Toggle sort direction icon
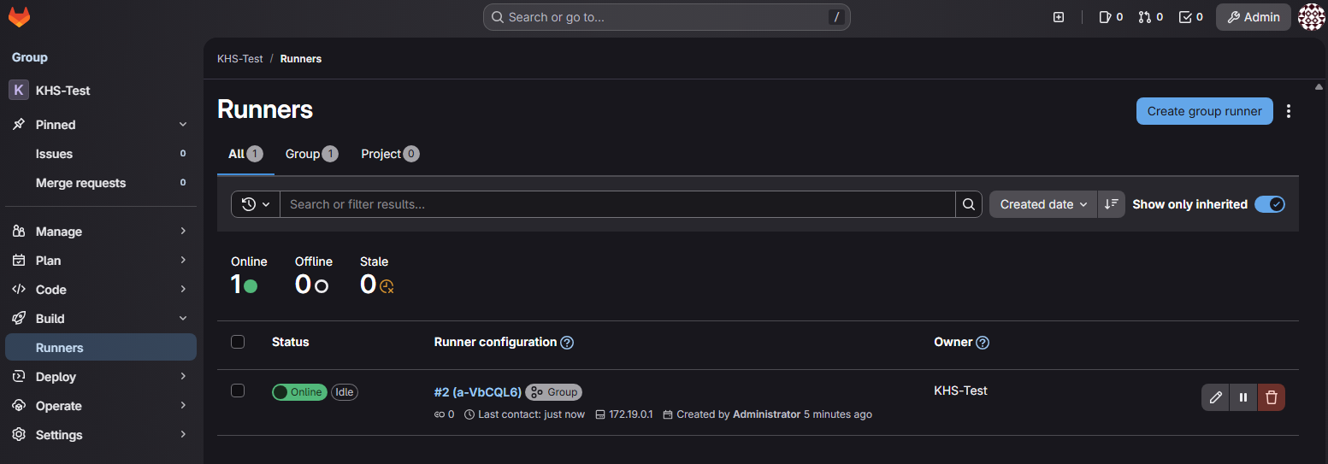This screenshot has height=464, width=1328. (1112, 204)
